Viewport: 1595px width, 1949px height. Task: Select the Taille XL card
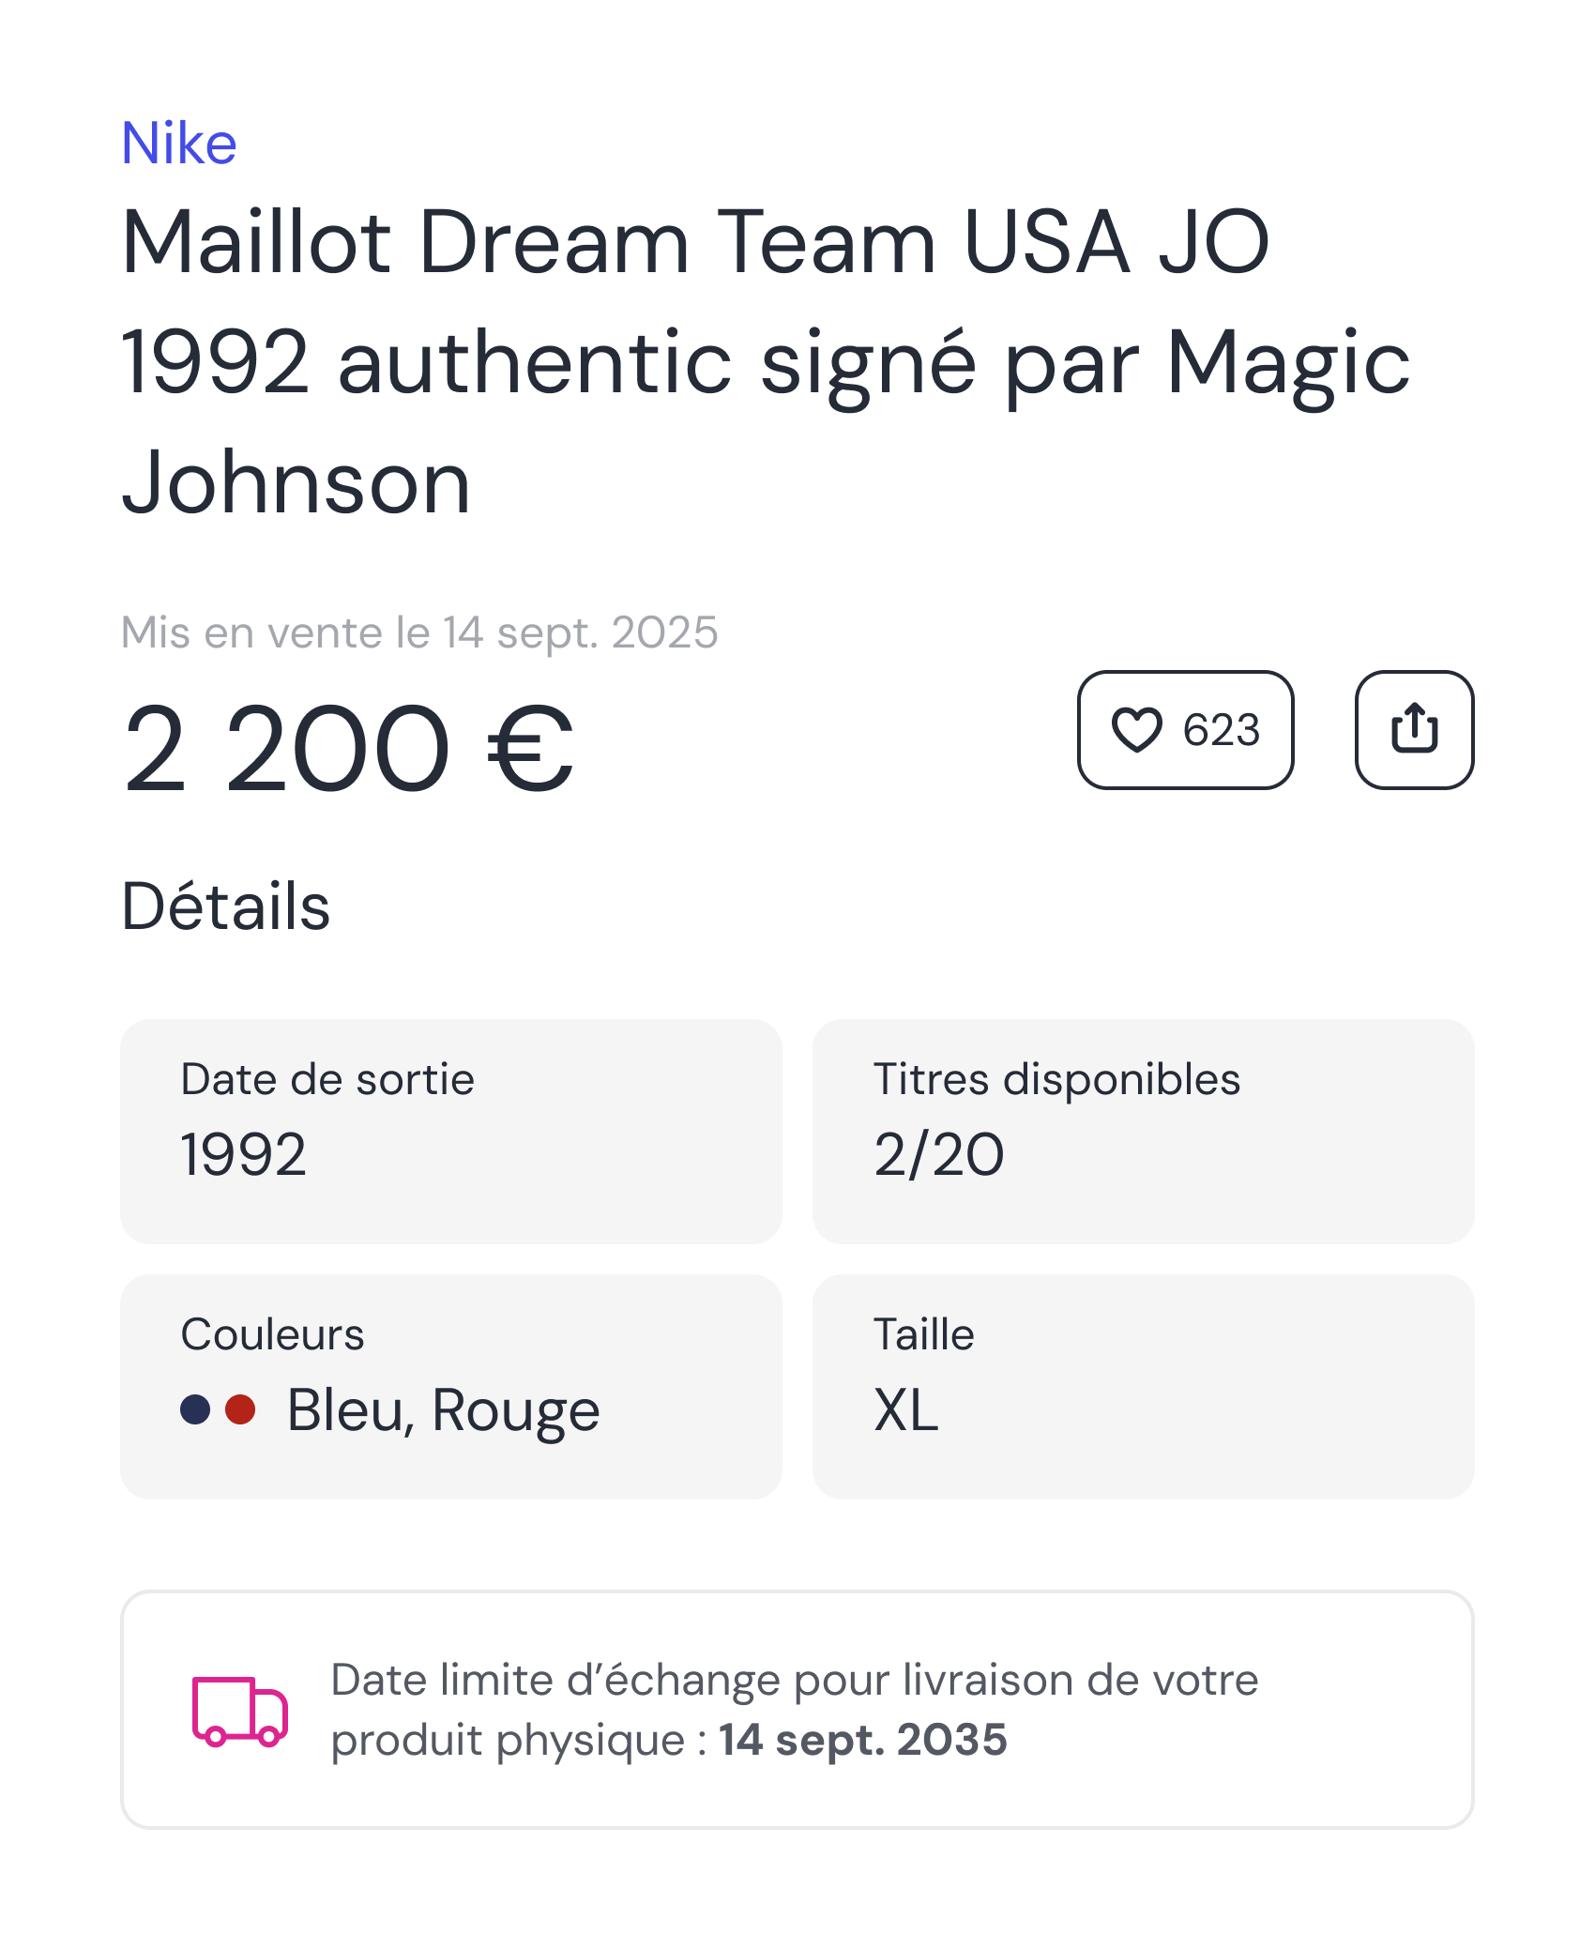1143,1386
